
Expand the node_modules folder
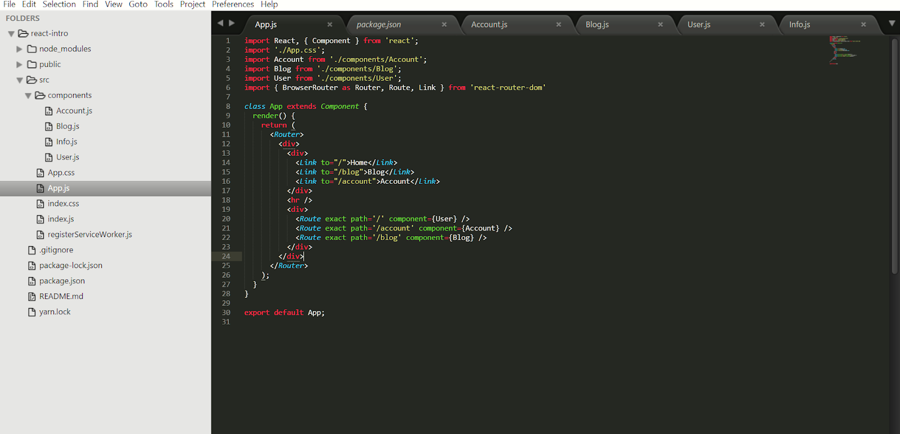tap(20, 49)
